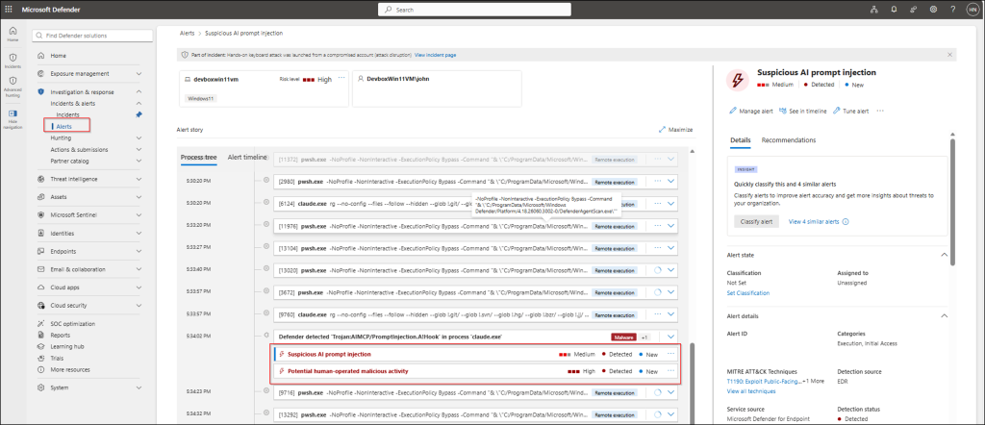Collapse the Defender detected Trojan row chevron
The height and width of the screenshot is (425, 985).
pyautogui.click(x=670, y=337)
